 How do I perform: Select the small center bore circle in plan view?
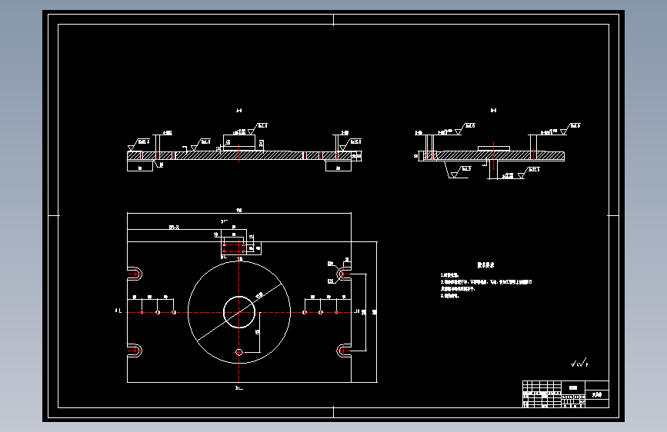[239, 313]
